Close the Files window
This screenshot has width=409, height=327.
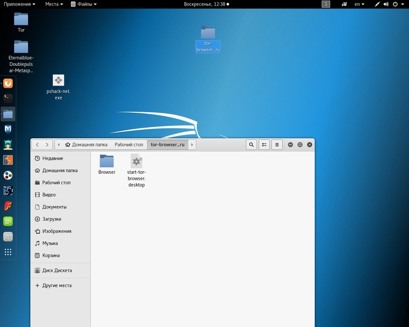coord(310,145)
